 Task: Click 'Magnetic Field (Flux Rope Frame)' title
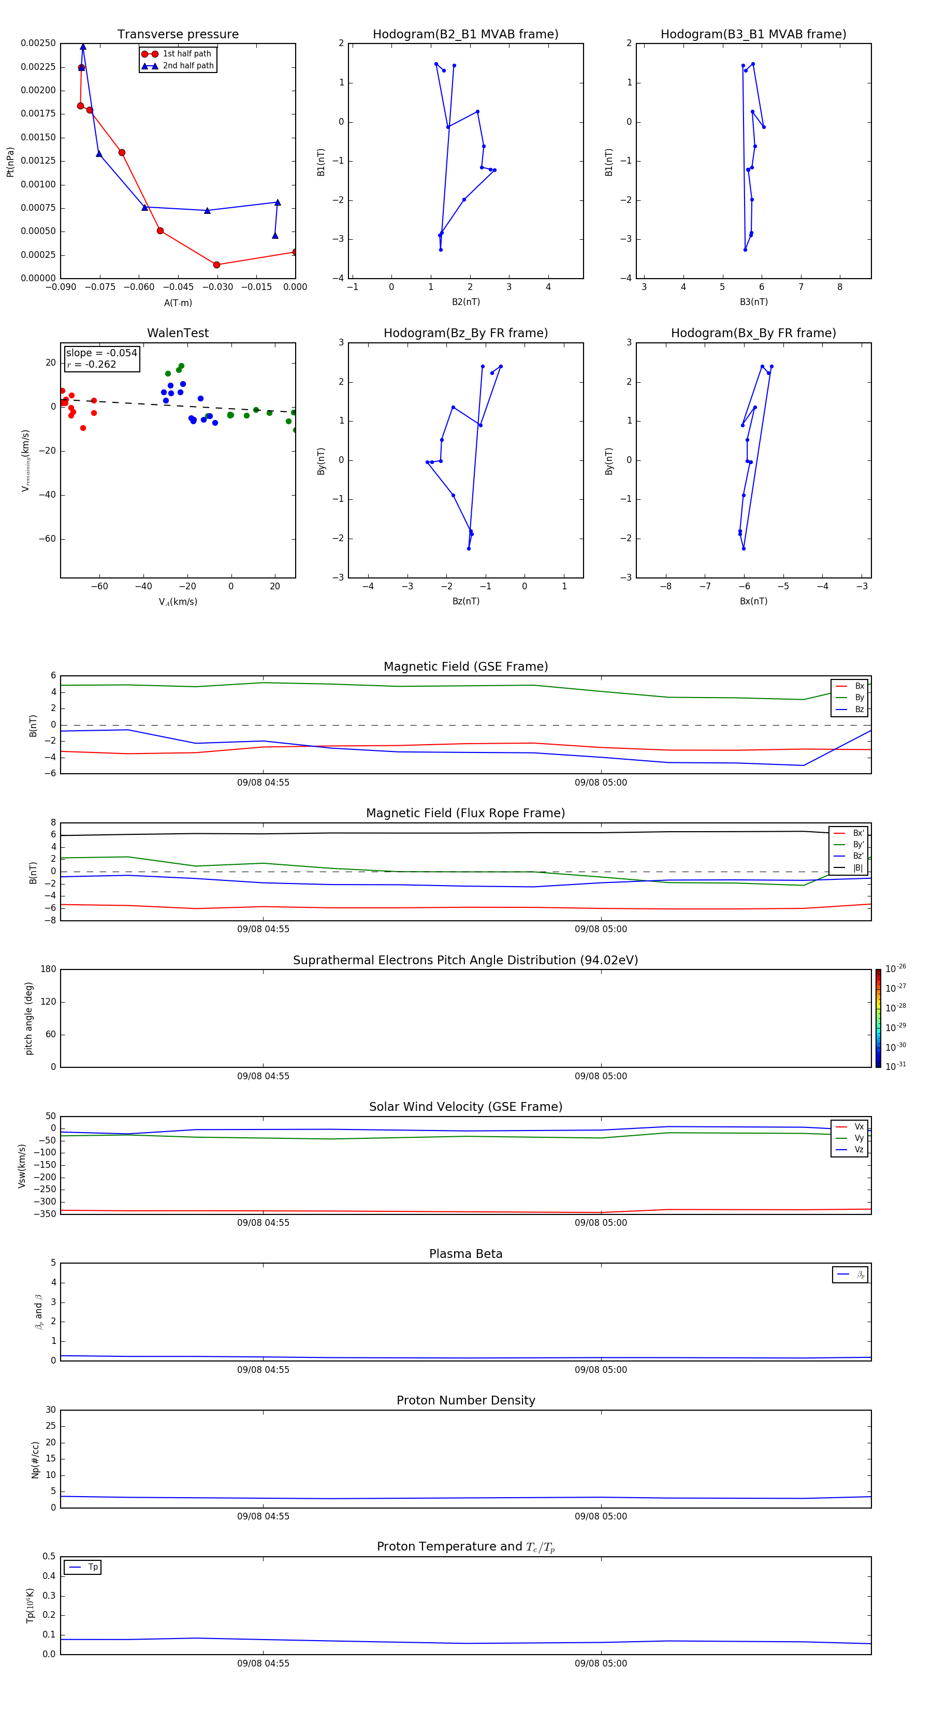click(465, 814)
